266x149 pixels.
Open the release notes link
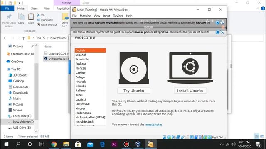coord(153,125)
